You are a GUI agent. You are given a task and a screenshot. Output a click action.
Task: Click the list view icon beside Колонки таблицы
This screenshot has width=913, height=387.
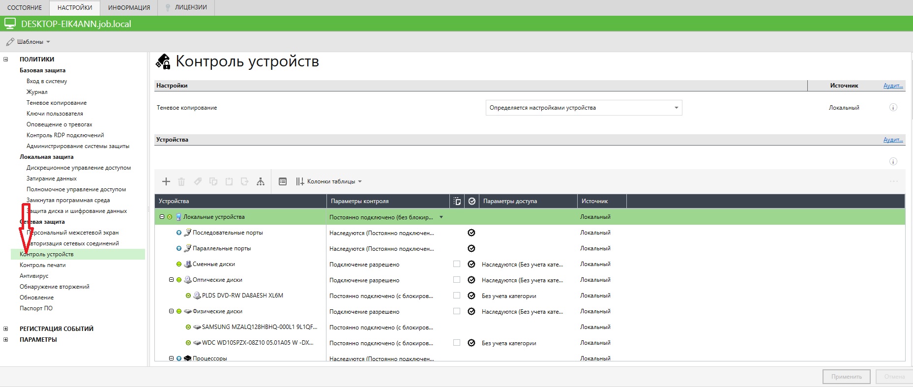tap(283, 181)
